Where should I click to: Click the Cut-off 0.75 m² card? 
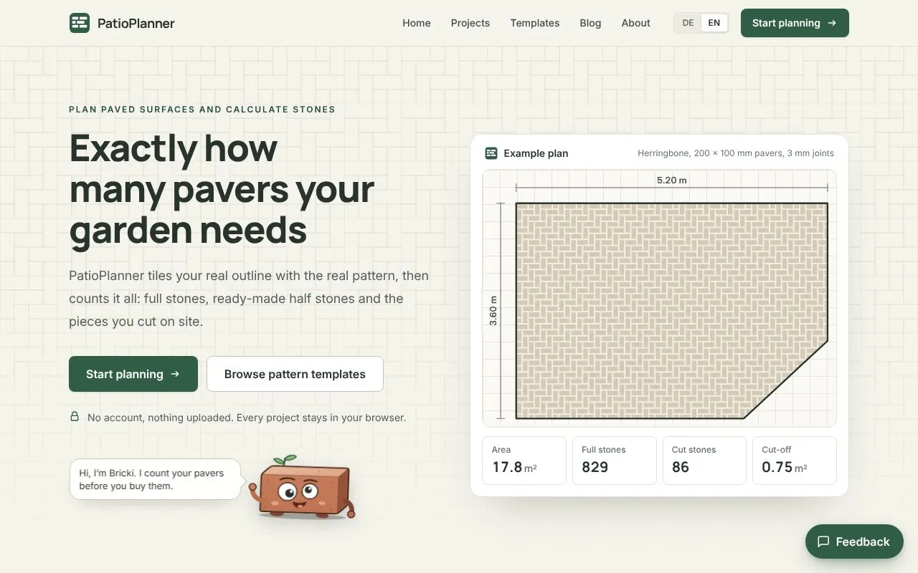pos(795,461)
